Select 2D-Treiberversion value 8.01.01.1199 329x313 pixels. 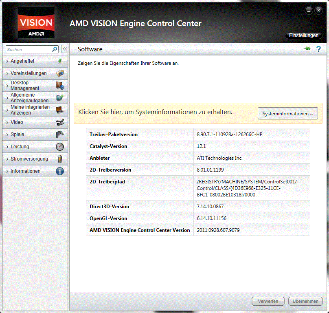tap(210, 170)
